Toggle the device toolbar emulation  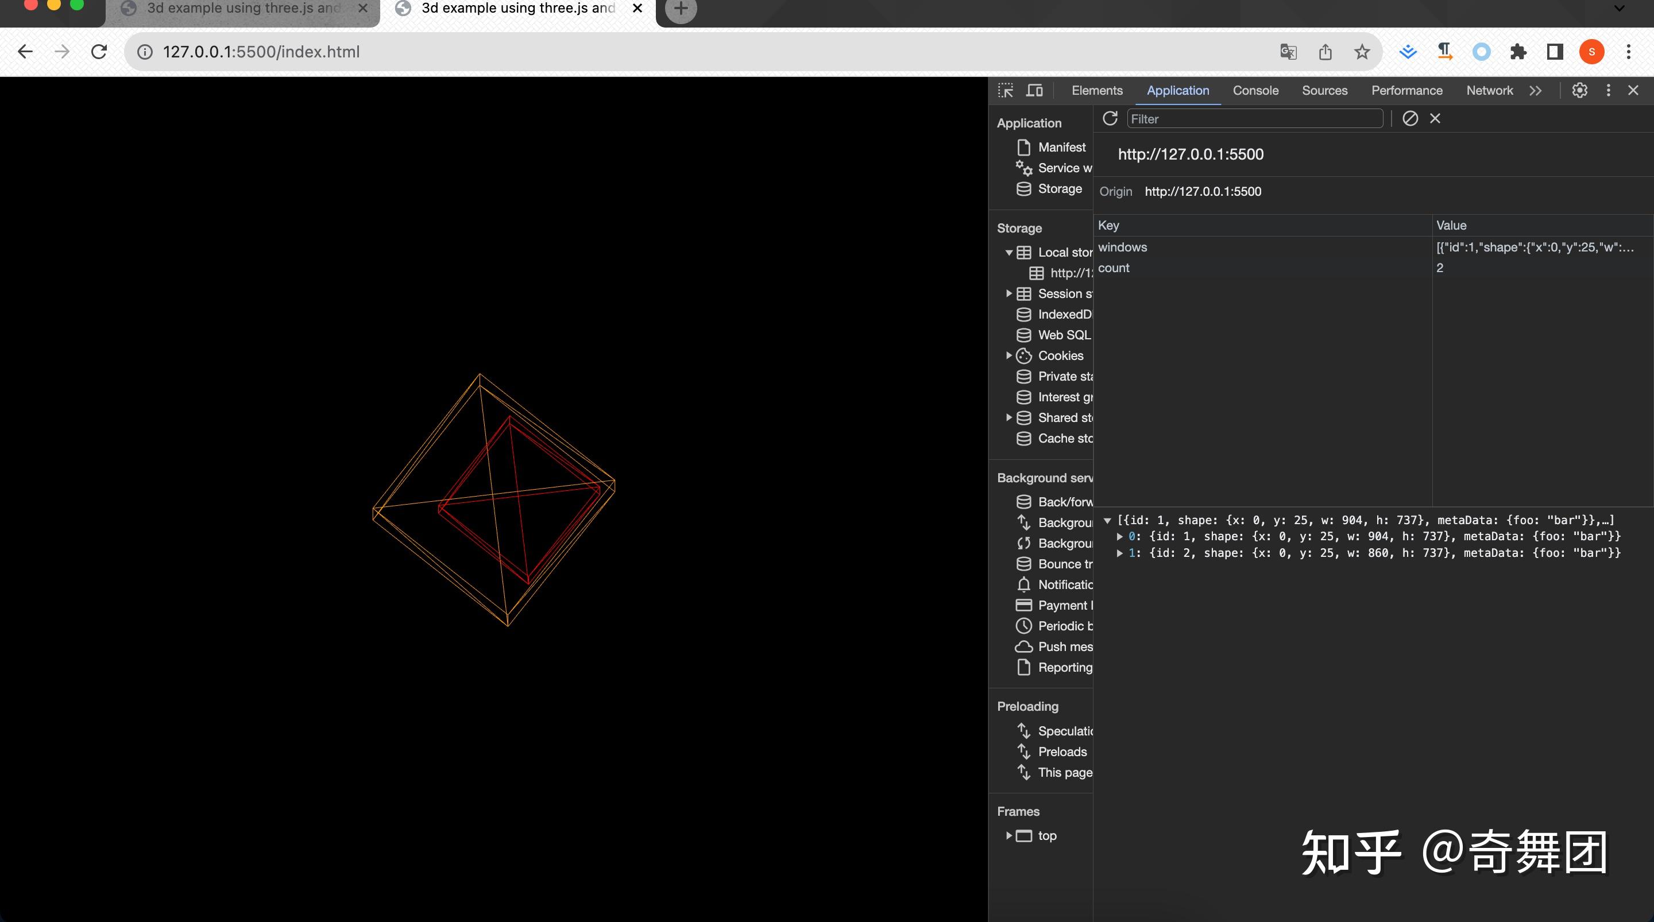tap(1034, 91)
